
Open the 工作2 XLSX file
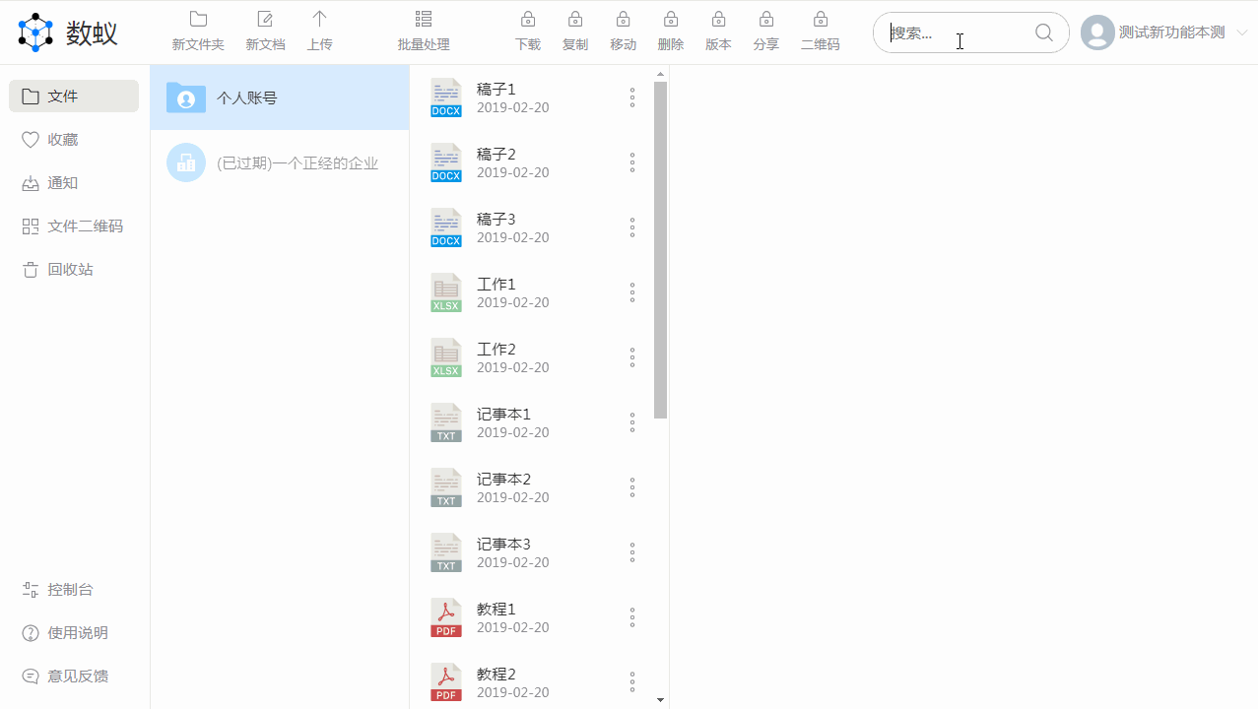click(532, 357)
